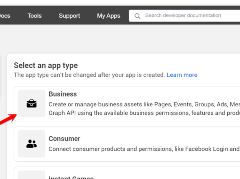This screenshot has width=240, height=179.
Task: Open the Tools menu
Action: 34,15
